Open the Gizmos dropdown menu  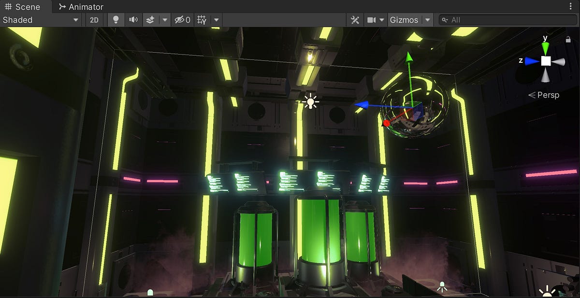pos(427,20)
